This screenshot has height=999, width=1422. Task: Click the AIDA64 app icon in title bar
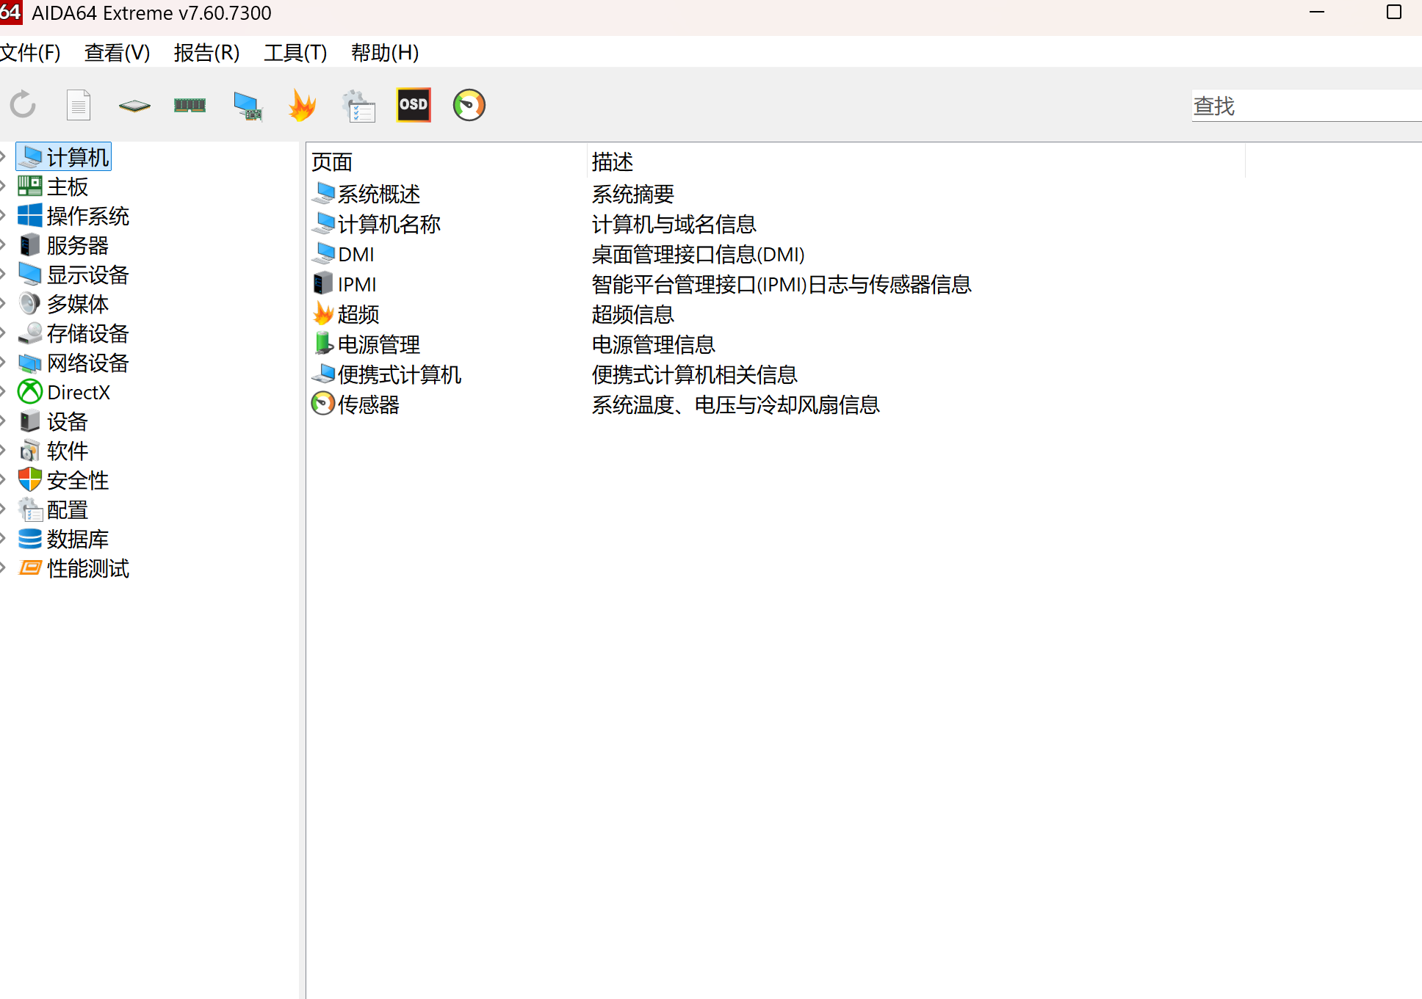(x=10, y=12)
